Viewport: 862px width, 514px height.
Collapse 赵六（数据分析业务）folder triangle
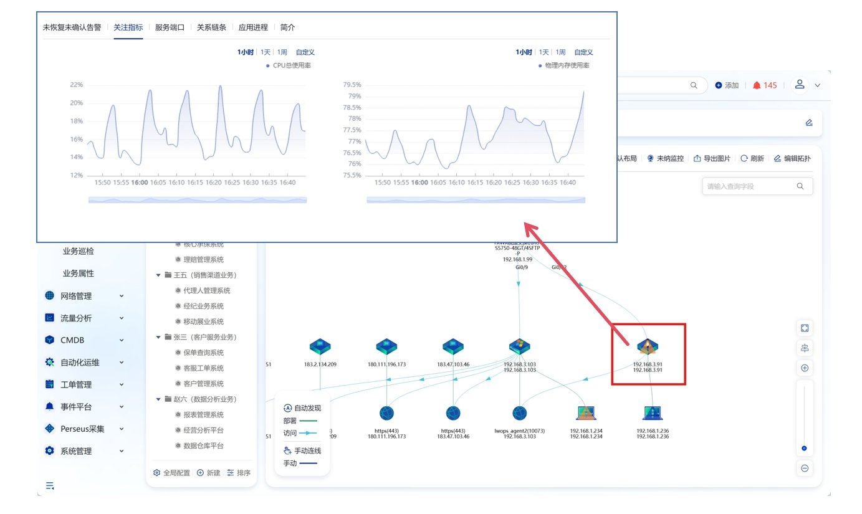pos(158,399)
